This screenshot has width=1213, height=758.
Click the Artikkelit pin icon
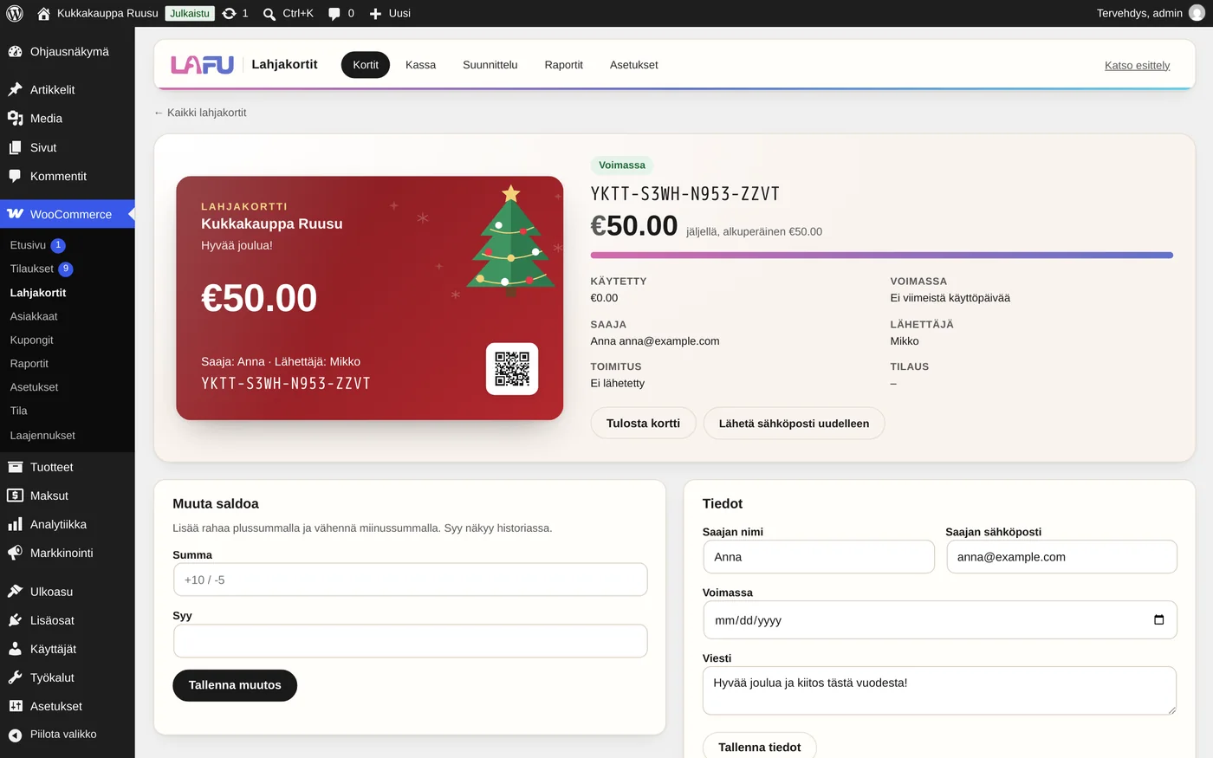pos(15,90)
